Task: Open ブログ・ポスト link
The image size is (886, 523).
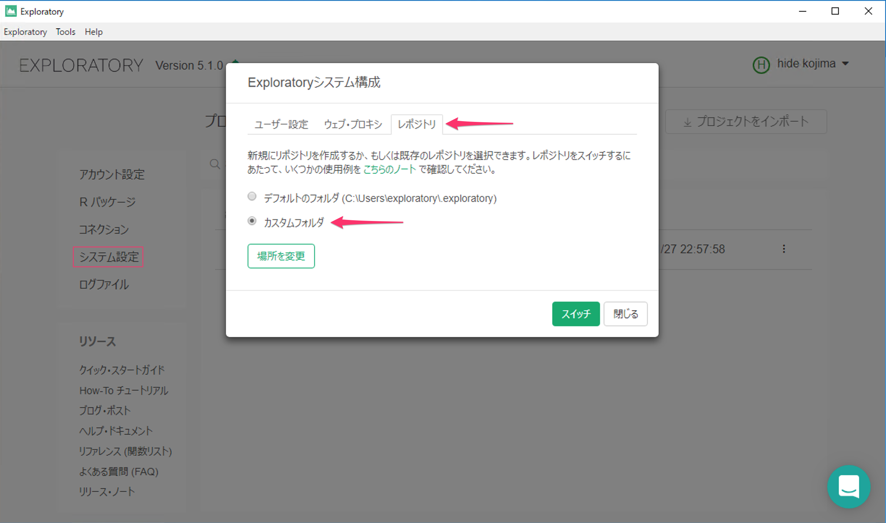Action: click(x=105, y=411)
